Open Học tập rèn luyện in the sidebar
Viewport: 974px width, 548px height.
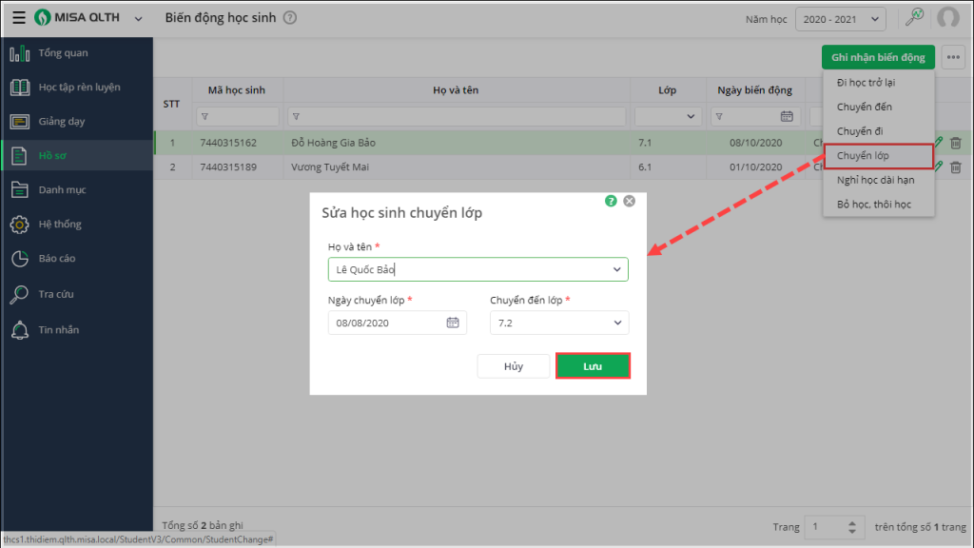[x=77, y=87]
